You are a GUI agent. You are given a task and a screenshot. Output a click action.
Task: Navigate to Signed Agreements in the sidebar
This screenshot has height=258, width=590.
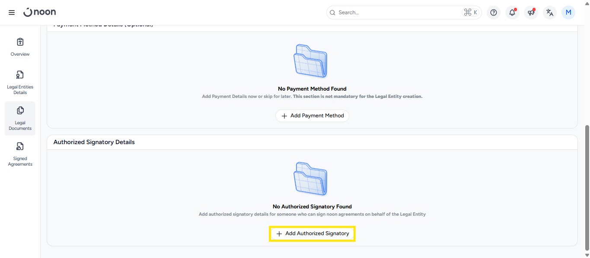[20, 154]
